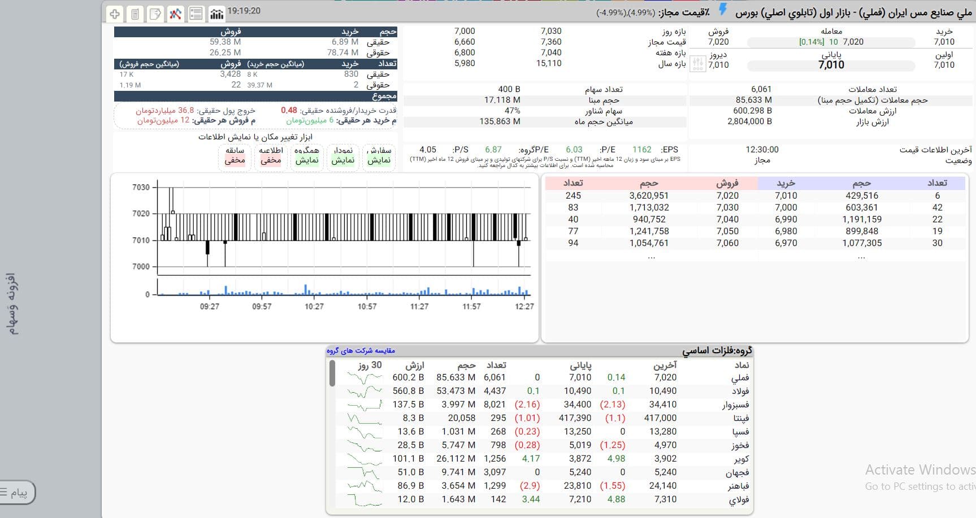The height and width of the screenshot is (518, 976).
Task: Open the calculator icon in the top toolbar
Action: tap(135, 14)
